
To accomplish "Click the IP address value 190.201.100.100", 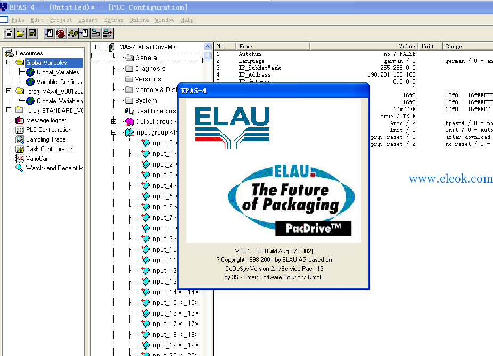I will point(391,75).
